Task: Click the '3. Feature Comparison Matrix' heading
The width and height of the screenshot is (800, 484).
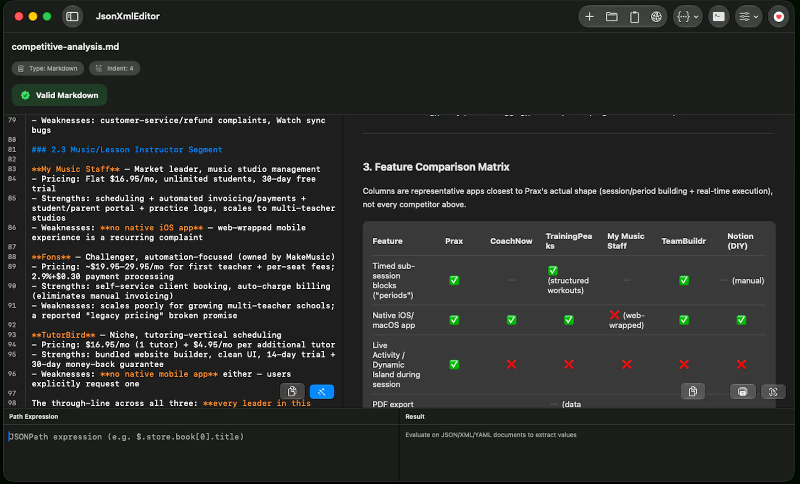Action: coord(436,167)
